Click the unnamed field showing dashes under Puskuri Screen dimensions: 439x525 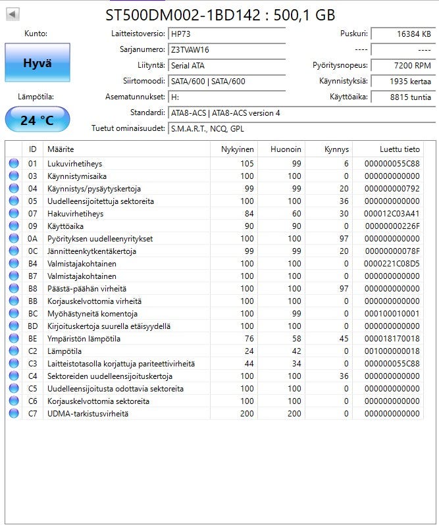tap(403, 49)
